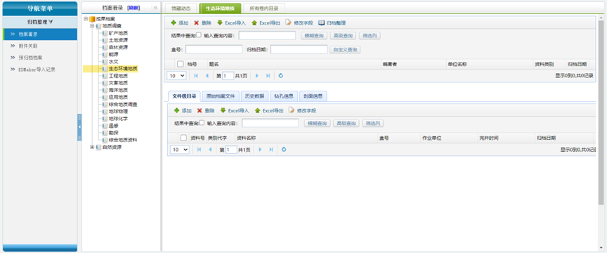Image resolution: width=607 pixels, height=253 pixels.
Task: Refresh the top grid using the pager reload icon
Action: (280, 76)
